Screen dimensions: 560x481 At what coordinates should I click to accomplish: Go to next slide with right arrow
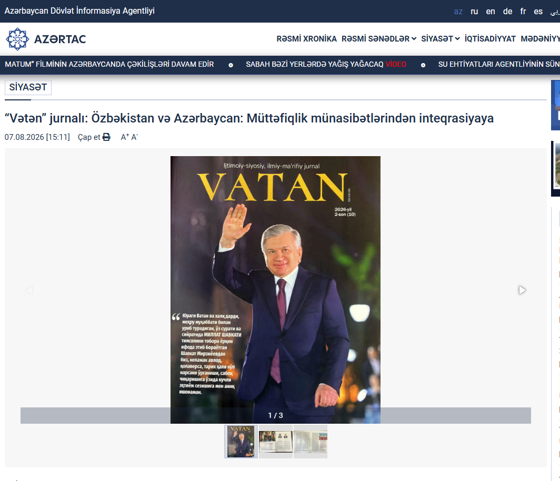522,290
